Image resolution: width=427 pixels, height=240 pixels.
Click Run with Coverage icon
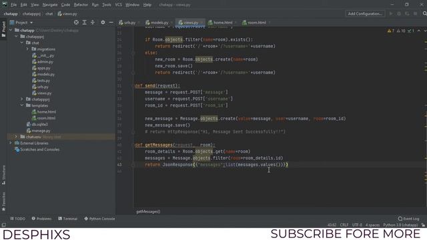point(407,13)
